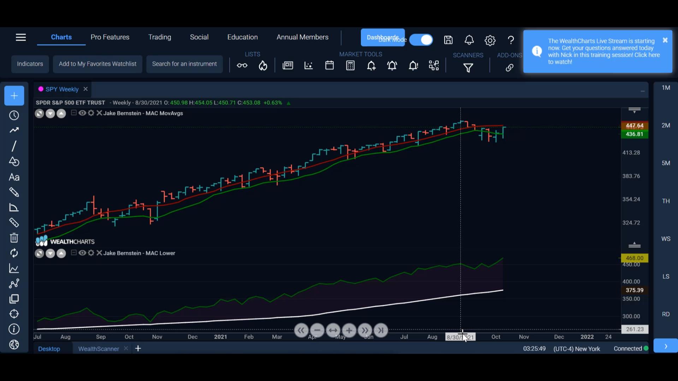The width and height of the screenshot is (678, 381).
Task: Click the Indicators button
Action: (x=30, y=64)
